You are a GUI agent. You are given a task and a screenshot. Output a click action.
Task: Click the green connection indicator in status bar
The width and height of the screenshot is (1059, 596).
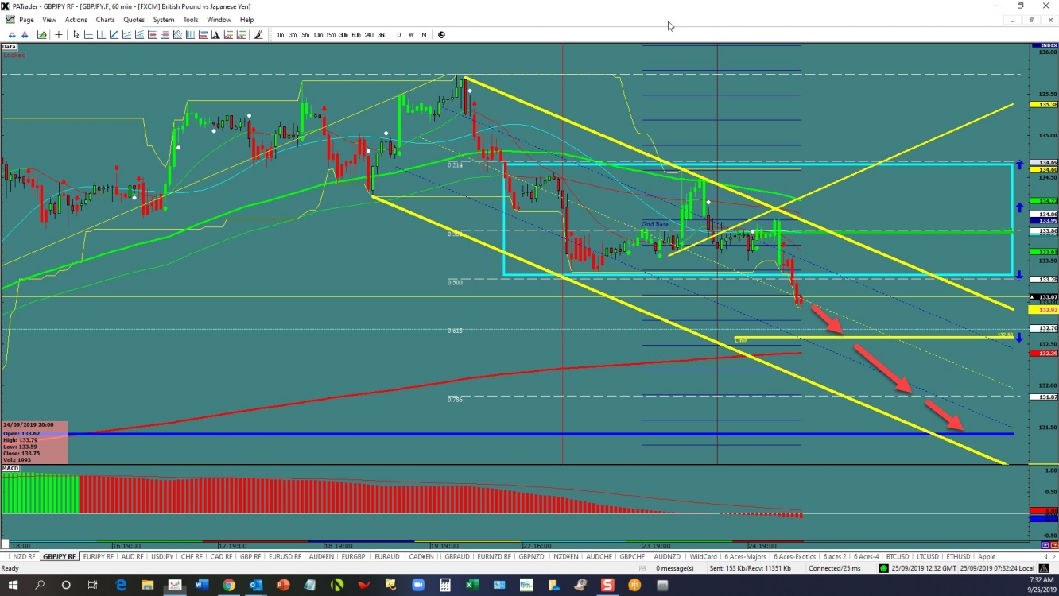tap(883, 567)
